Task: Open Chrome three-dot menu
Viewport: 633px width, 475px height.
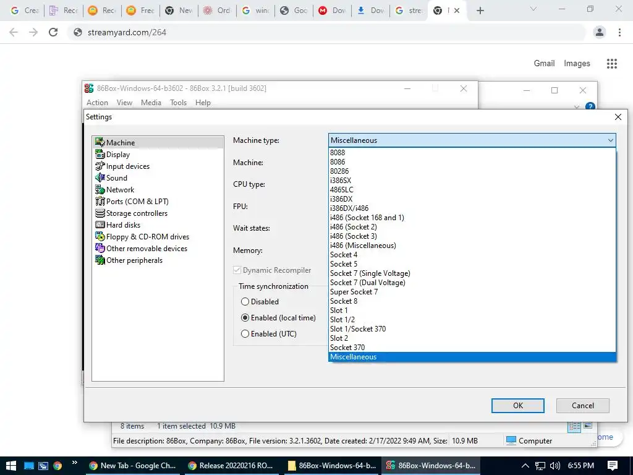Action: click(x=619, y=32)
